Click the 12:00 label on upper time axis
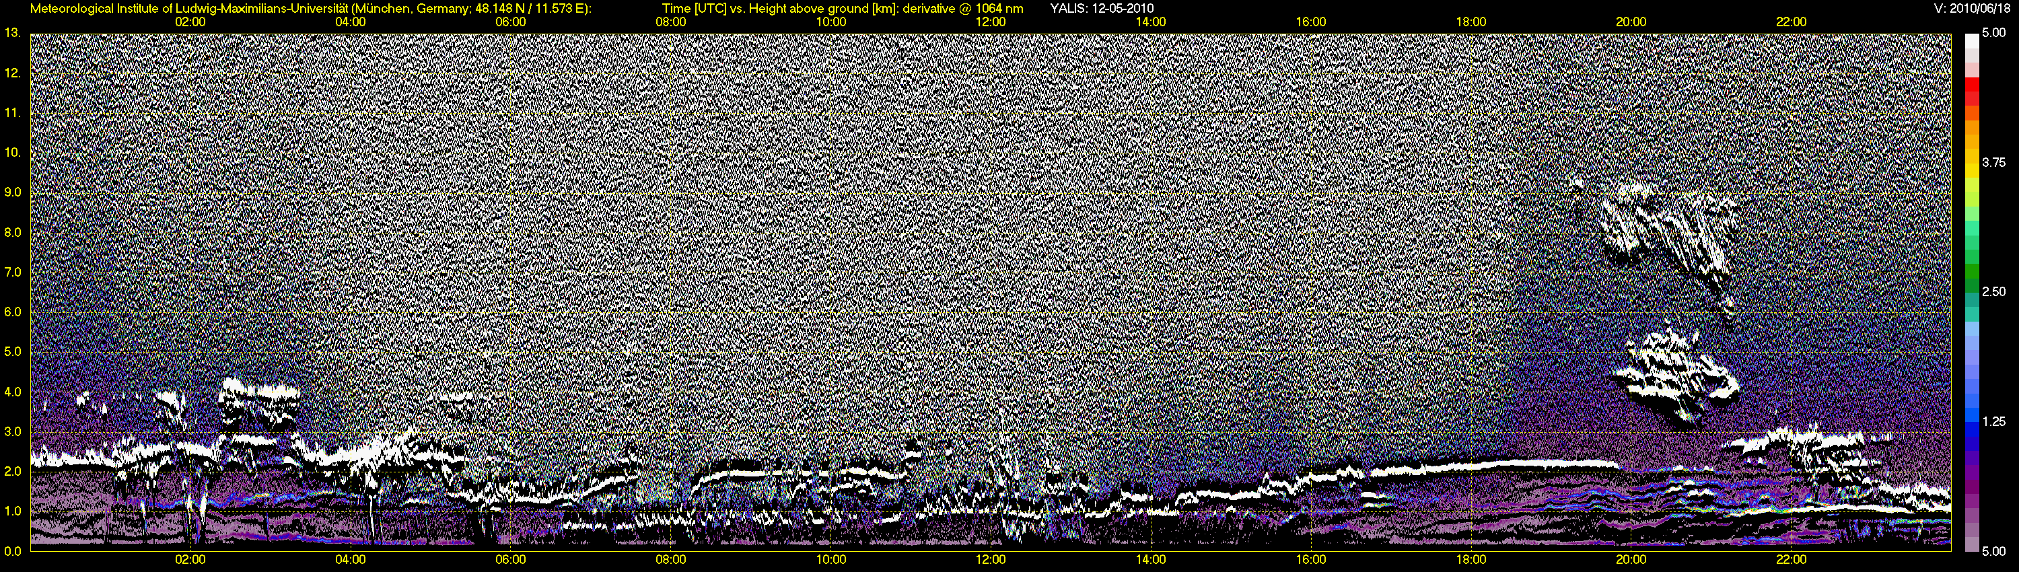The width and height of the screenshot is (2019, 572). pyautogui.click(x=991, y=22)
